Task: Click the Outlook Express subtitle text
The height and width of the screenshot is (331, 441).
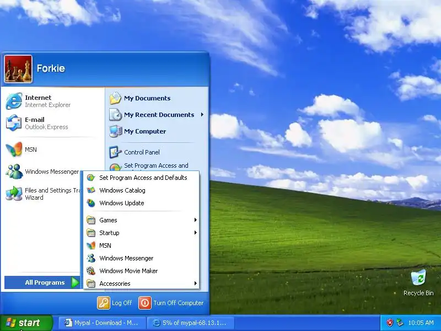Action: (46, 127)
